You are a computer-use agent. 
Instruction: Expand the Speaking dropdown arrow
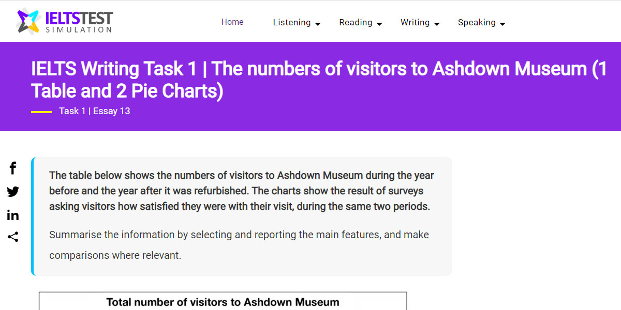tap(502, 23)
